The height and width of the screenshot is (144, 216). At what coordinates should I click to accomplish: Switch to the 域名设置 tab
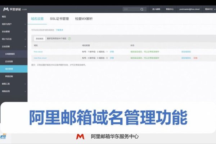point(37,19)
